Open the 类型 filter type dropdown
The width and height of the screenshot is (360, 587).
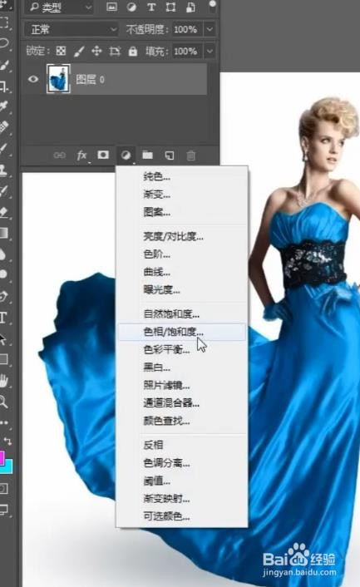point(59,7)
